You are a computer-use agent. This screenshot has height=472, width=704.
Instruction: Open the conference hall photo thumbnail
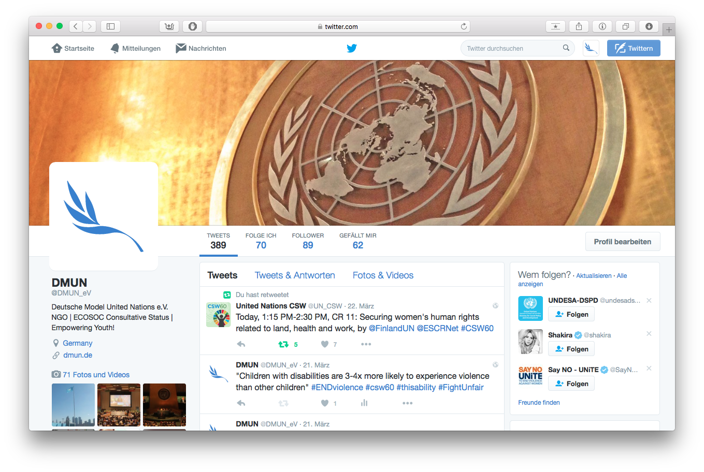[x=119, y=405]
